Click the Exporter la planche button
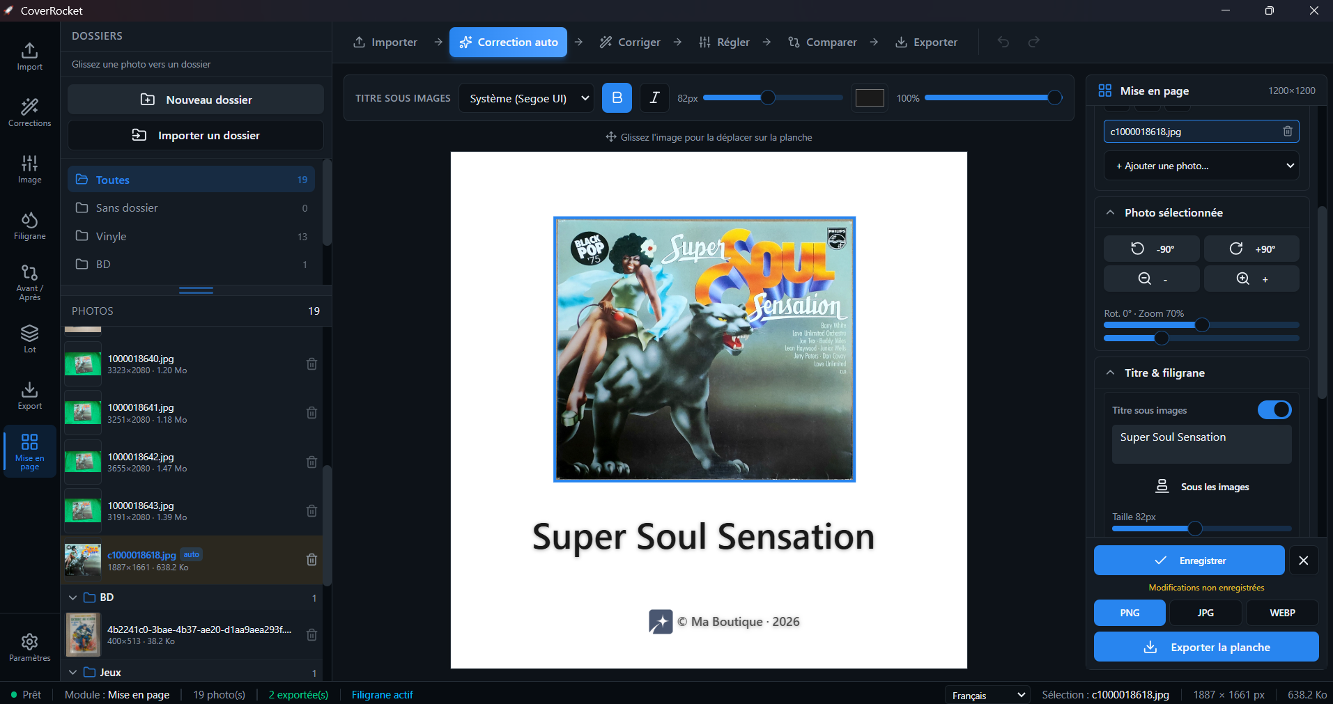Viewport: 1333px width, 704px height. (x=1206, y=647)
